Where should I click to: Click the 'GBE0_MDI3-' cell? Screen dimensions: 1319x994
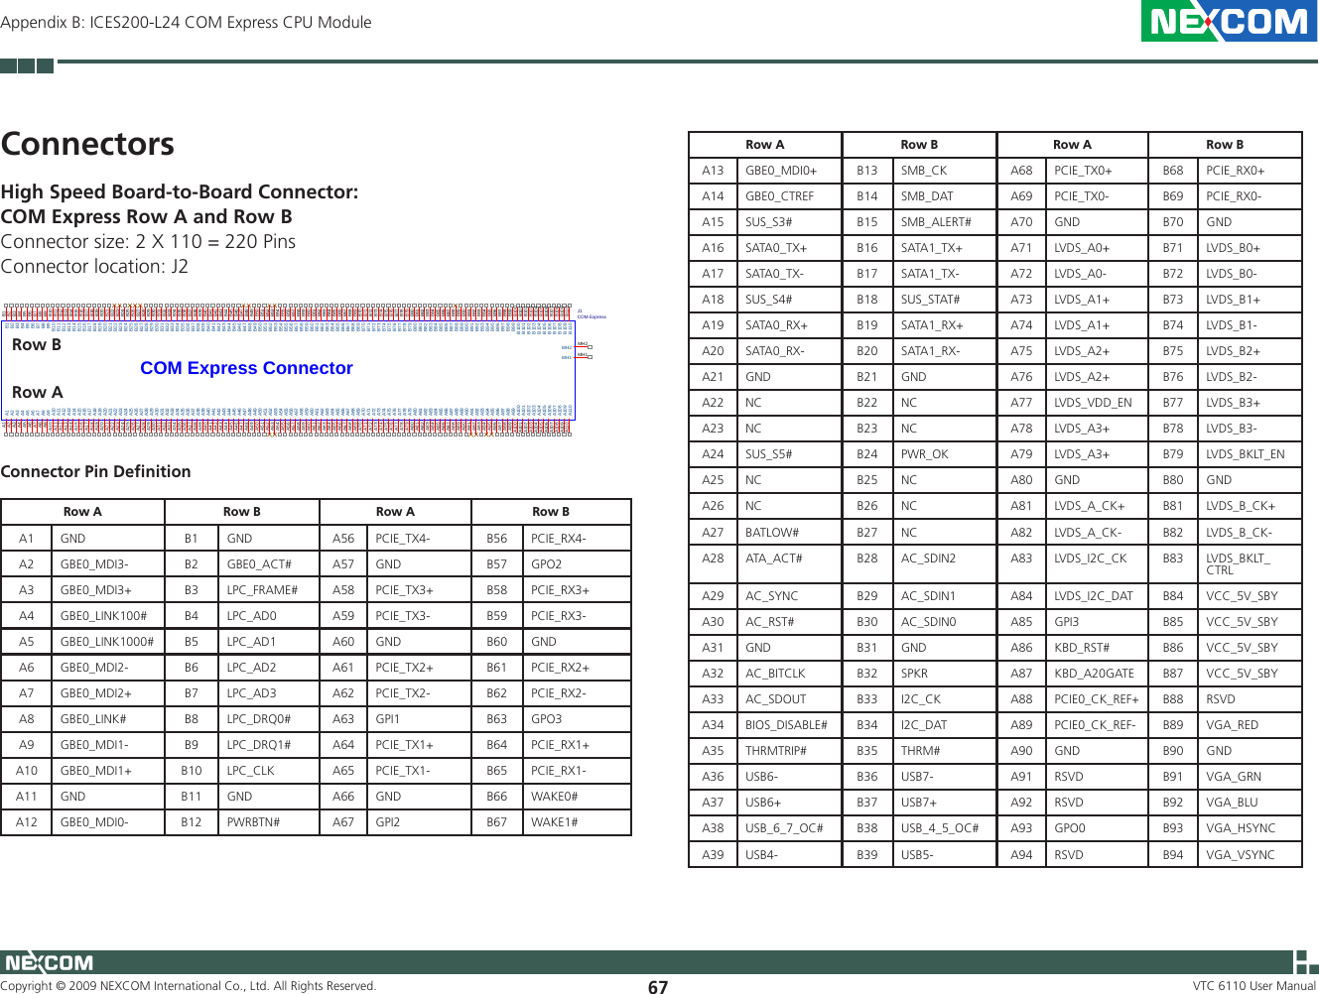107,563
